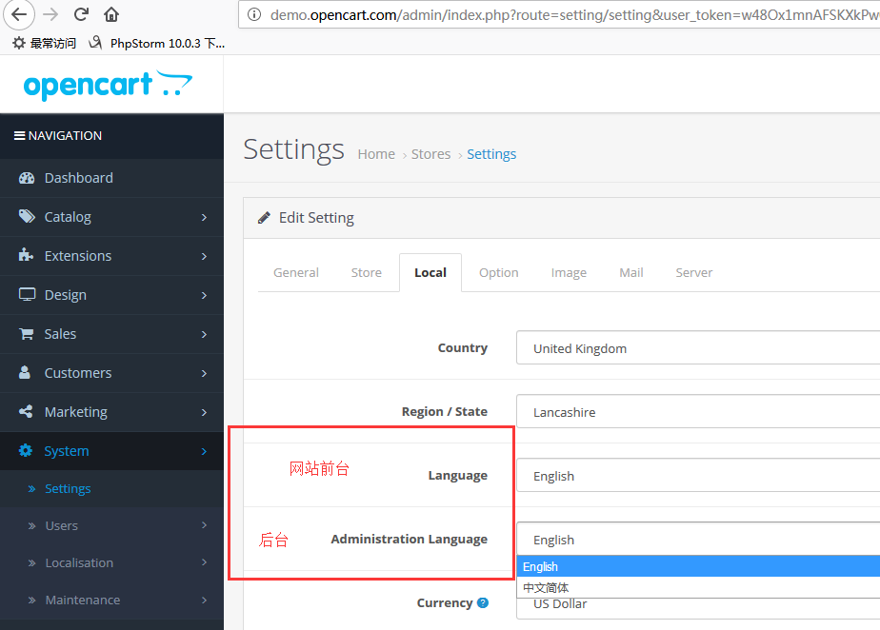880x630 pixels.
Task: Click the Administration Language field label
Action: pos(410,540)
